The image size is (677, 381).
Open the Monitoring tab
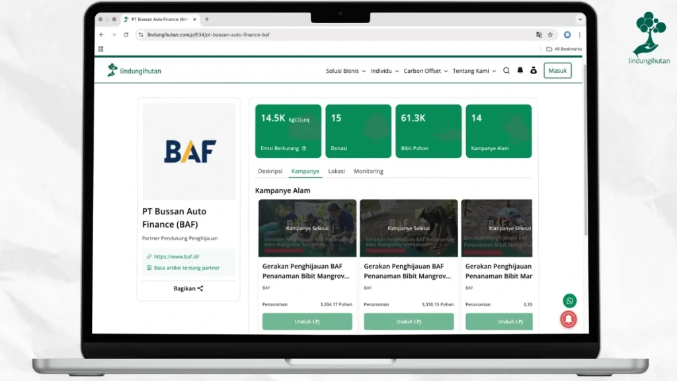368,171
